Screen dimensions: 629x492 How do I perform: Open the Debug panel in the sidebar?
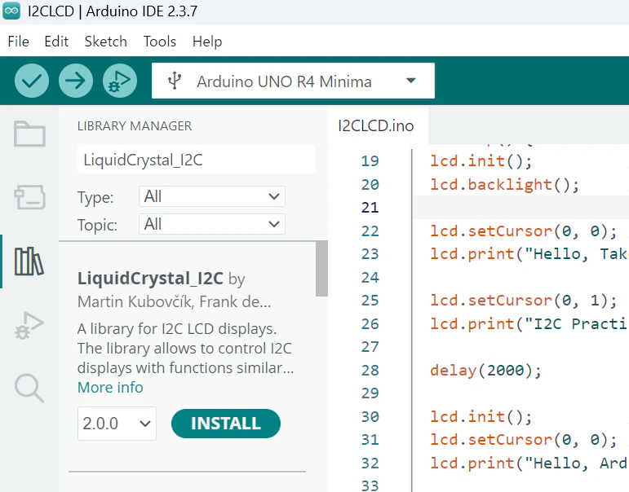[x=29, y=325]
